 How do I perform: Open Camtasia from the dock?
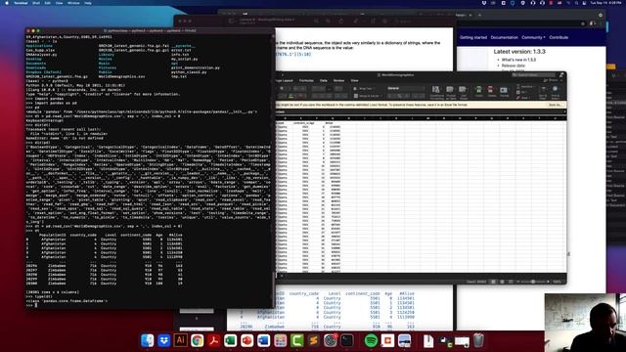(x=297, y=340)
